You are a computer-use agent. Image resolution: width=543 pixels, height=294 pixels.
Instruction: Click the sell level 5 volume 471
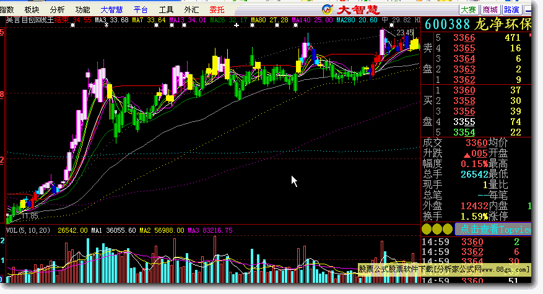[513, 37]
